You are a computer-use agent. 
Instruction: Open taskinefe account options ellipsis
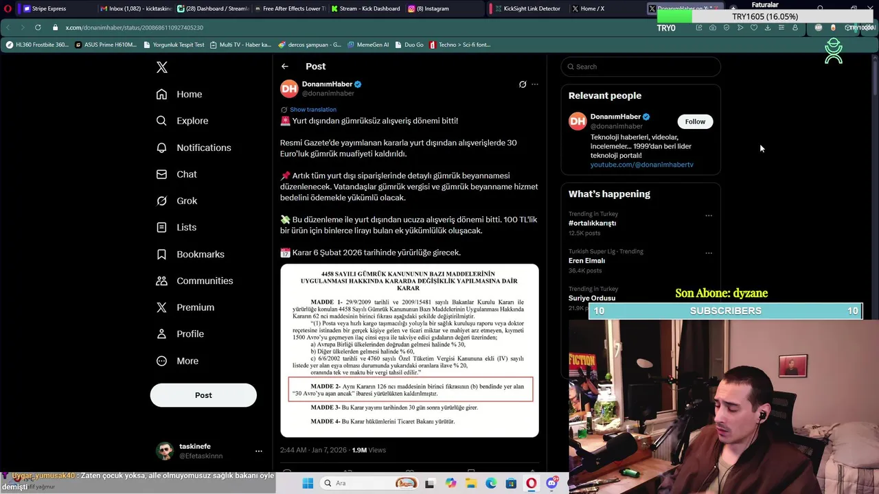click(259, 451)
